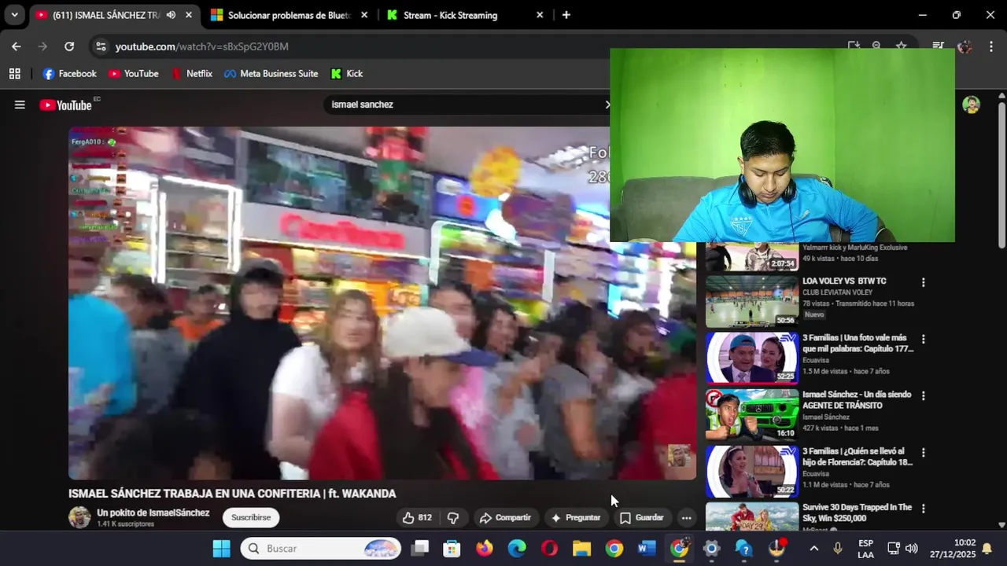Screen dimensions: 1007x566
Task: Open the 2:07:54 Yalmarrr kick video thumbnail
Action: point(752,256)
